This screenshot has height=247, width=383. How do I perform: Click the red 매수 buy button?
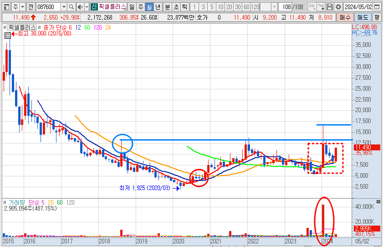tap(345, 17)
